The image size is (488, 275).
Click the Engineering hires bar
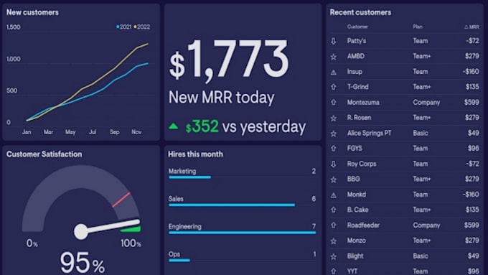tap(242, 233)
